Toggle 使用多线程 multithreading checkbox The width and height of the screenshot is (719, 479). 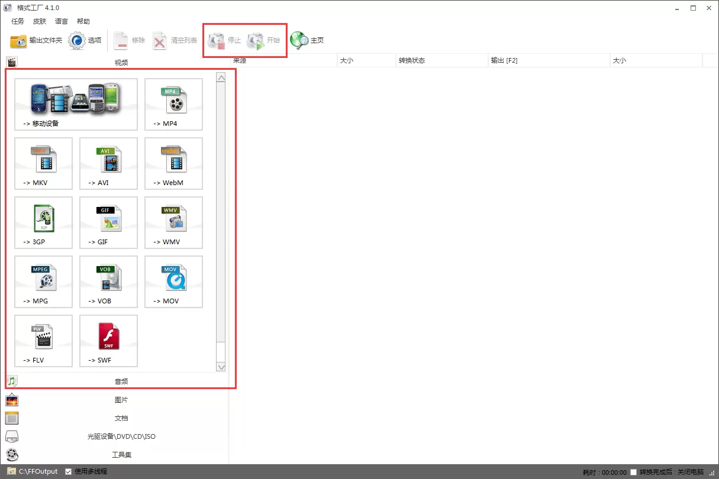69,472
